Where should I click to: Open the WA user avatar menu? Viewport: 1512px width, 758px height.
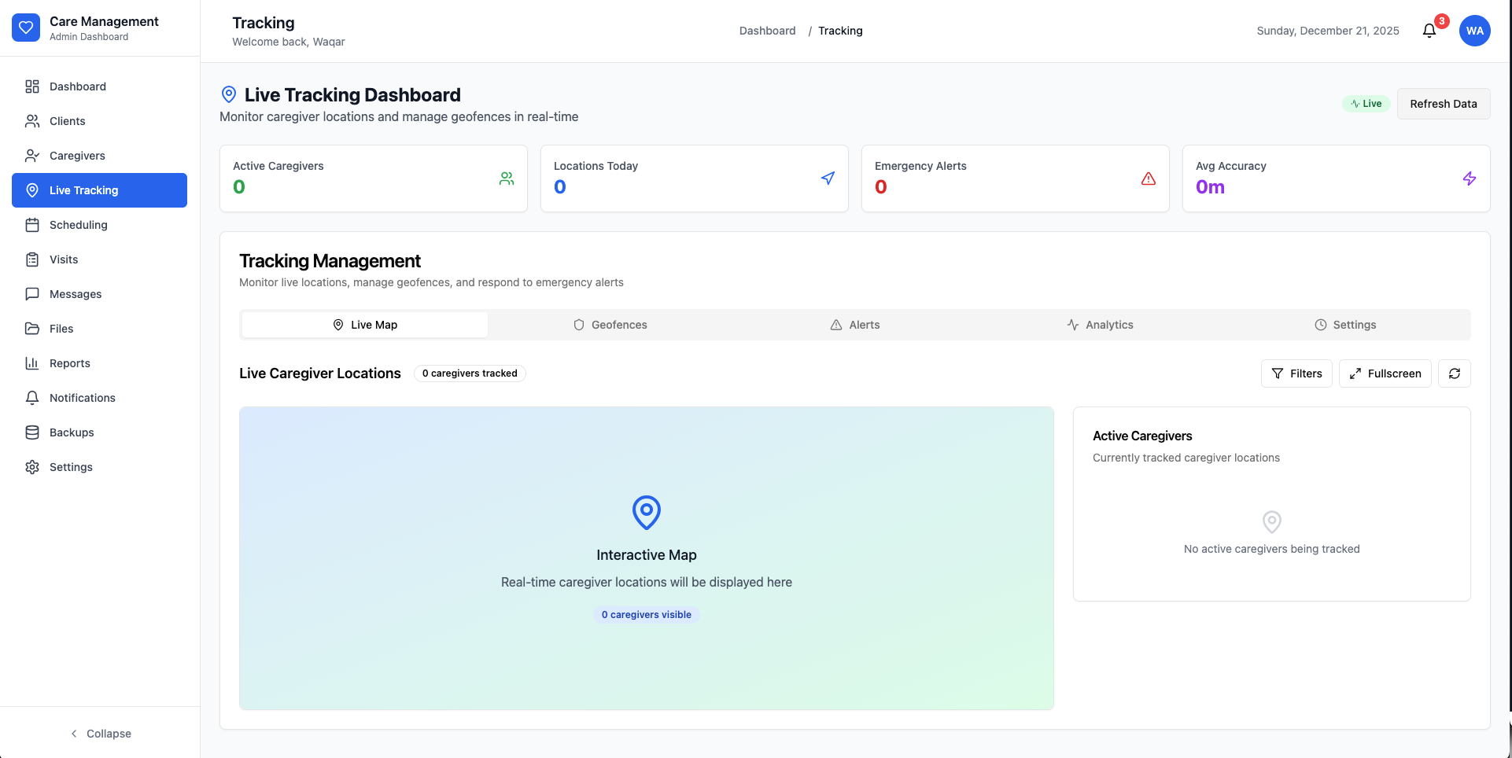pyautogui.click(x=1475, y=30)
